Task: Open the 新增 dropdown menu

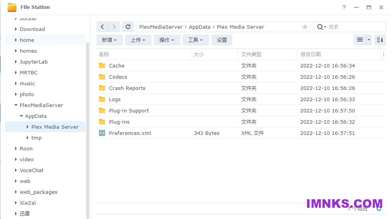Action: pos(109,40)
